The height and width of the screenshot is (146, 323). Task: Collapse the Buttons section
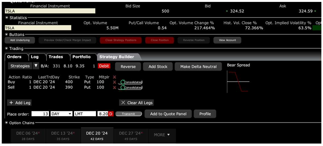(x=7, y=34)
